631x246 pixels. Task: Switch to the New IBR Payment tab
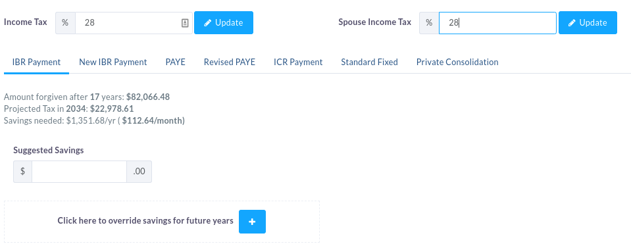[113, 62]
